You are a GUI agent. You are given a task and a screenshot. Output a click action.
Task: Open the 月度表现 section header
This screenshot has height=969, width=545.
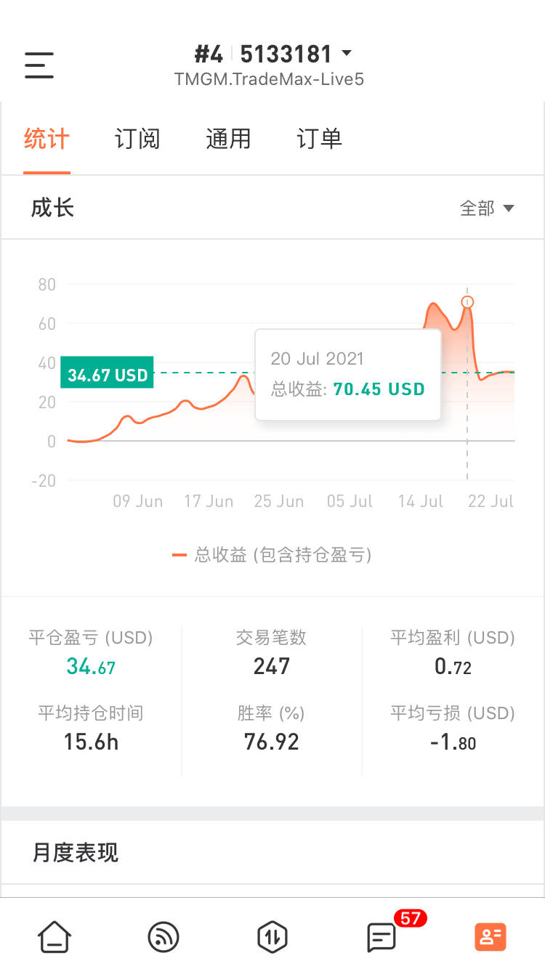point(76,852)
